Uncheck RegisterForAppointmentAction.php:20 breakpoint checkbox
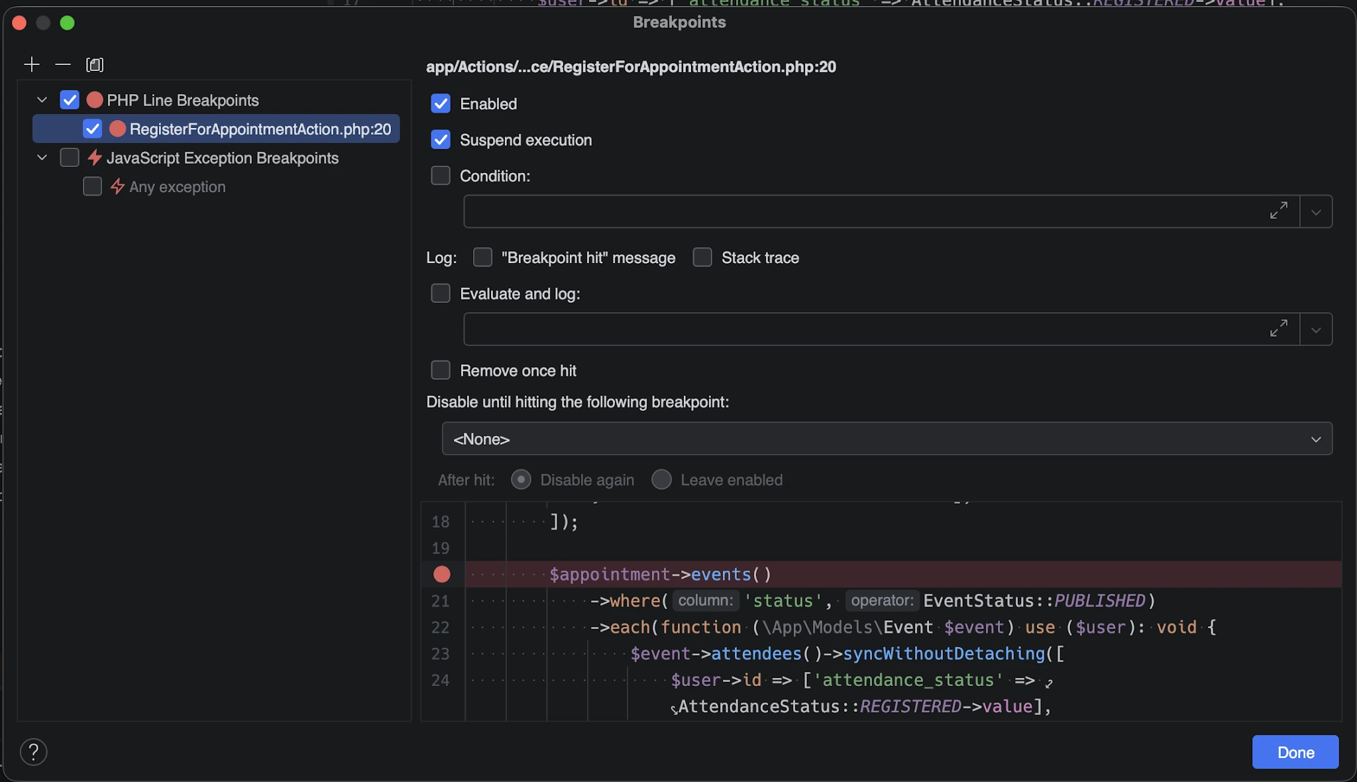Screen dimensions: 1357x782 pyautogui.click(x=92, y=129)
